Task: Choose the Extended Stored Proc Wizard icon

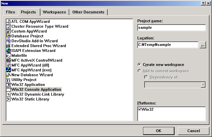Action: pos(9,46)
